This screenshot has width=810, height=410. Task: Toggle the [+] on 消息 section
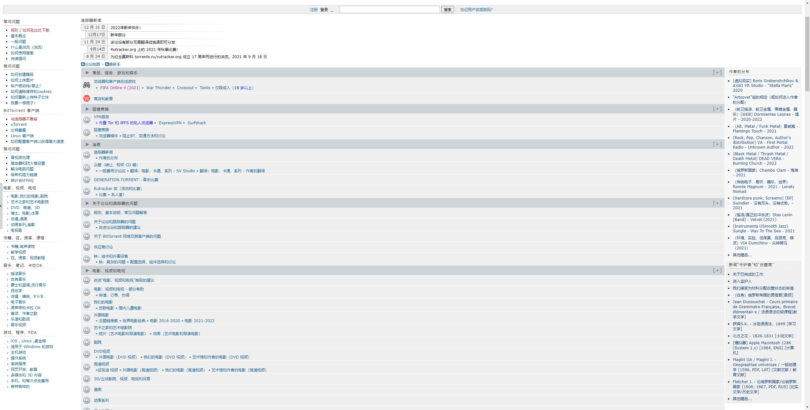tap(717, 144)
